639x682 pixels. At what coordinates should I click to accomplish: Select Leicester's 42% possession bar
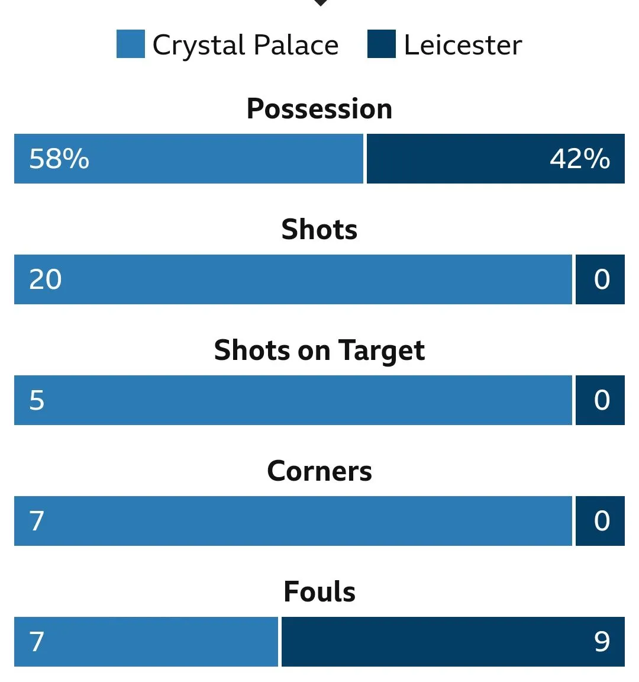pyautogui.click(x=495, y=159)
